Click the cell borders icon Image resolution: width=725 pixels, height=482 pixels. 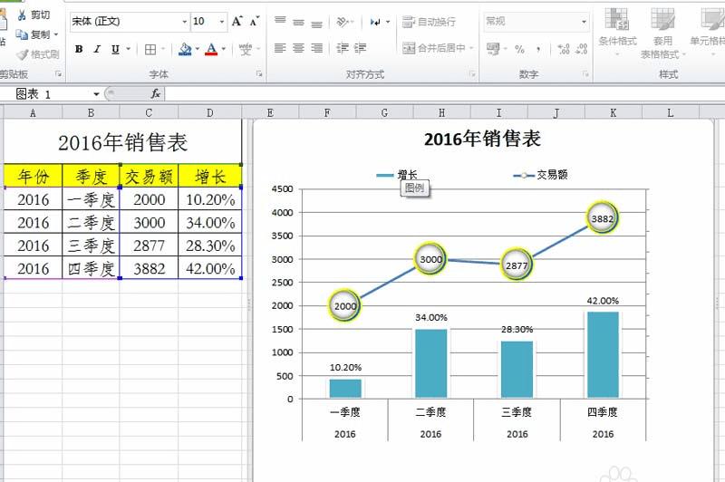click(x=150, y=49)
